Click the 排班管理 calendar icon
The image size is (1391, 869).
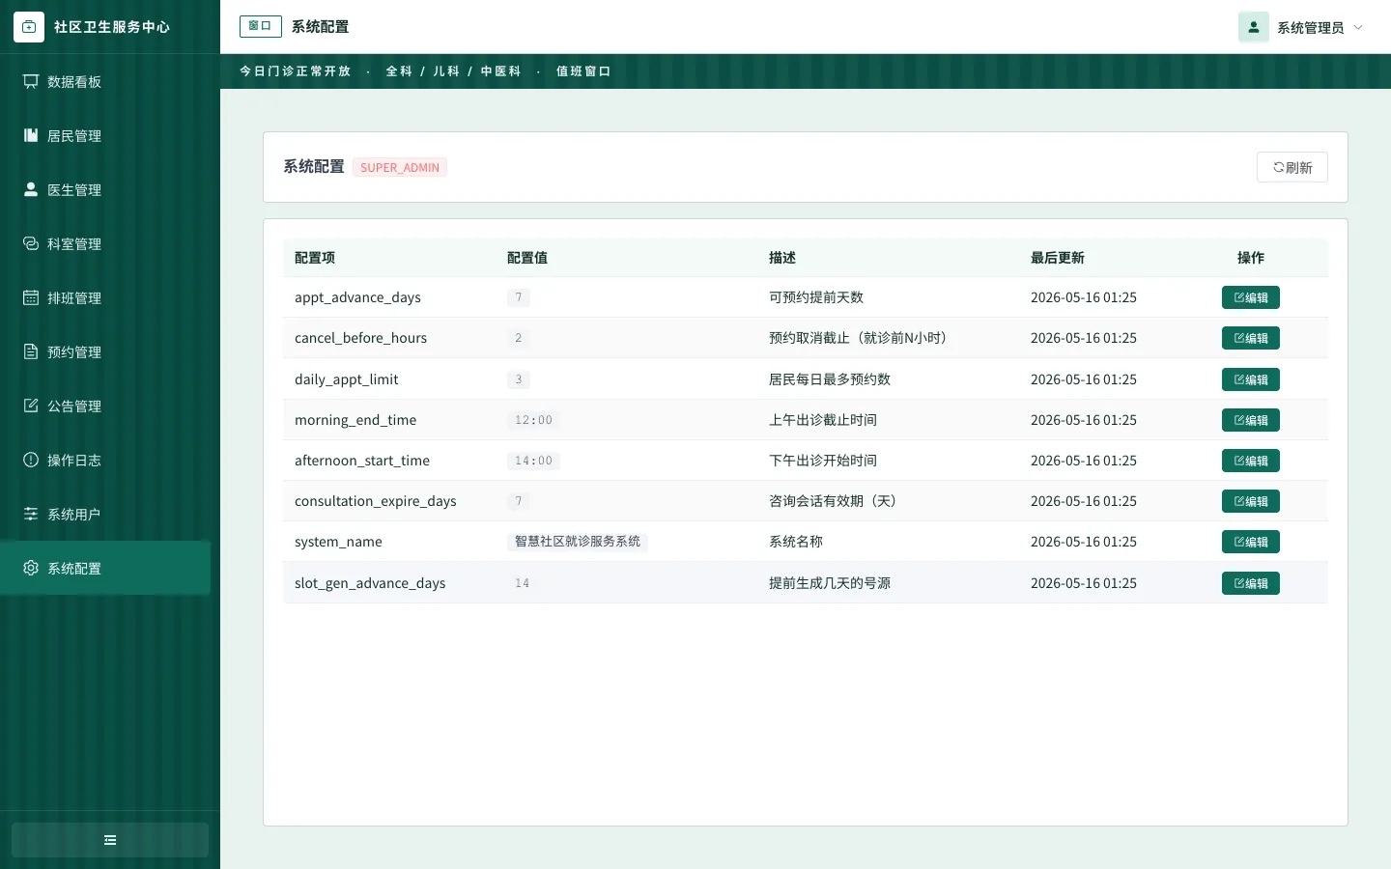click(31, 298)
